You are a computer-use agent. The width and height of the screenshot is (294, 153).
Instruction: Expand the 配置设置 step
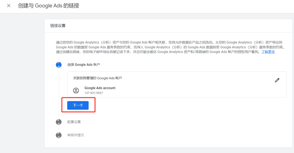pyautogui.click(x=74, y=122)
